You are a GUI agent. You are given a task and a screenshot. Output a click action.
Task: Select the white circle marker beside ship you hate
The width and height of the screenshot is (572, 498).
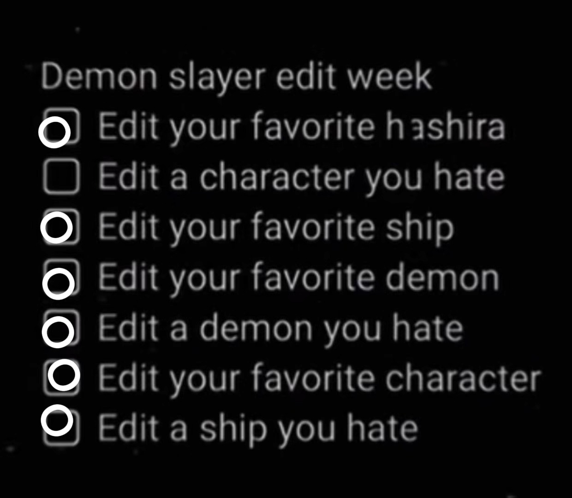(x=57, y=421)
